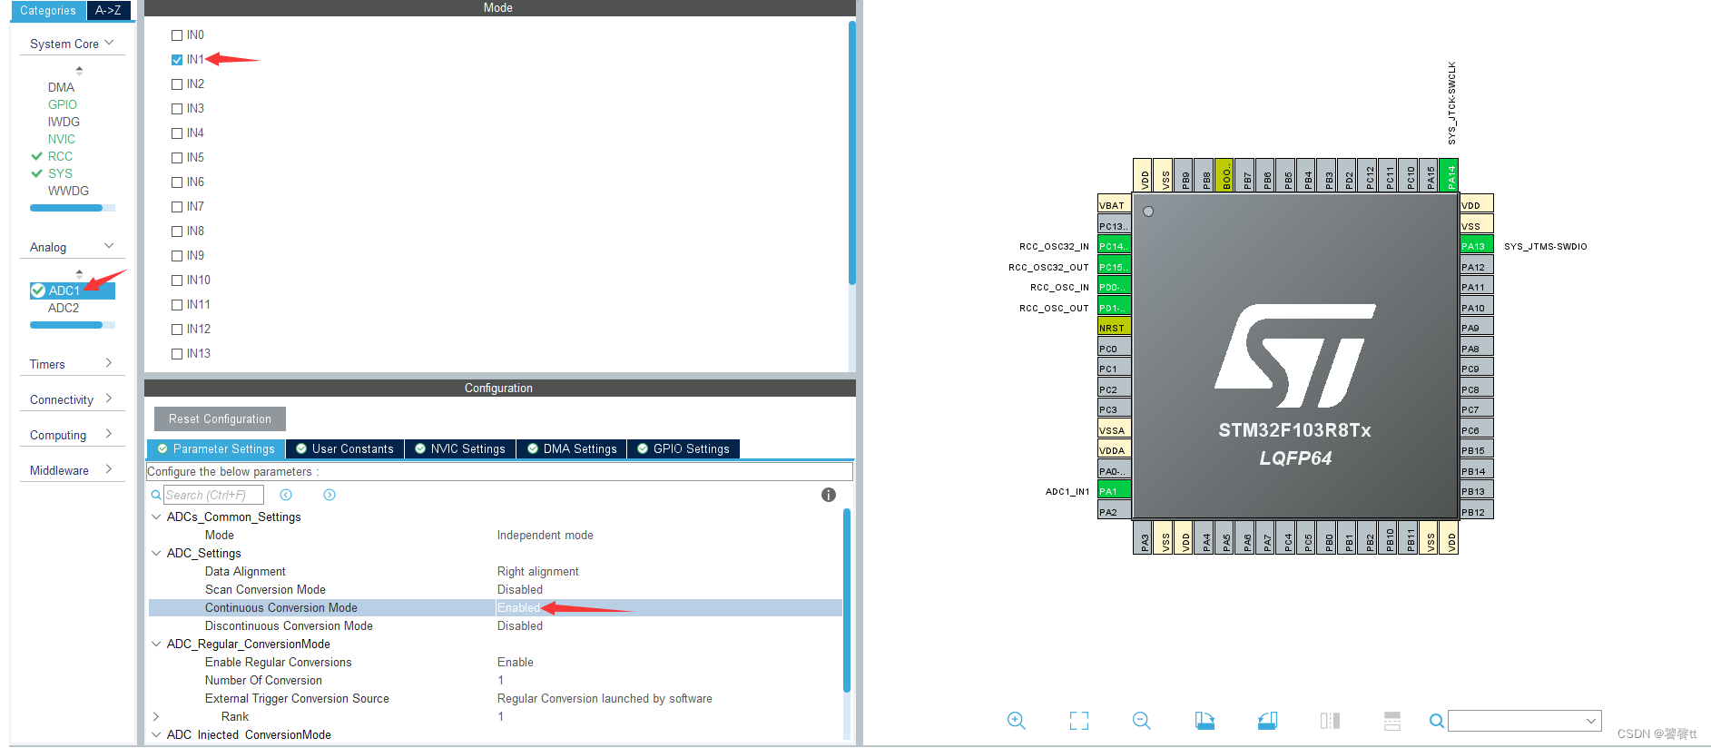
Task: Click the green PA1 pin on the chip
Action: (1114, 491)
